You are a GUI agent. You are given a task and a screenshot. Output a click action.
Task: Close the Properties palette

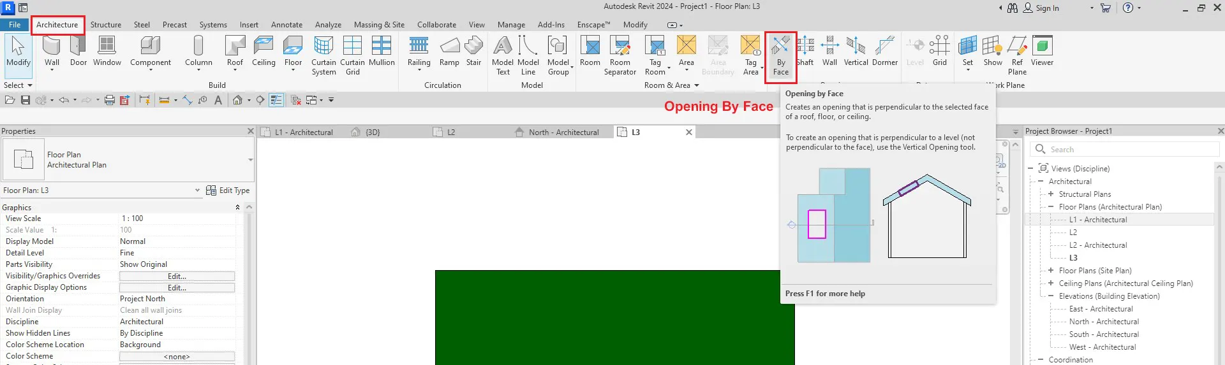pyautogui.click(x=250, y=131)
